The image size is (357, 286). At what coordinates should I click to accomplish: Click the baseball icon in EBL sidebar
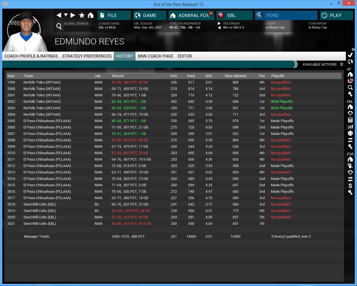[x=350, y=133]
